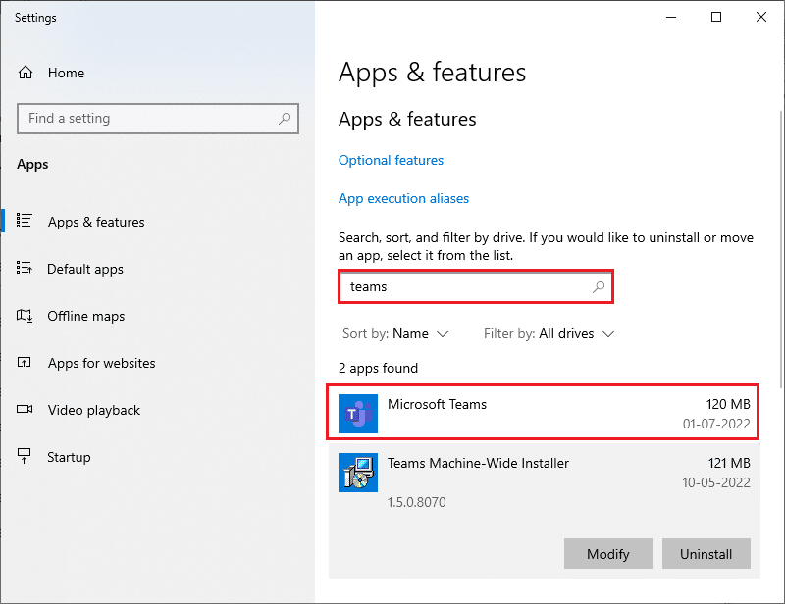Click the date 10-05-2022
Viewport: 785px width, 604px height.
[x=716, y=482]
